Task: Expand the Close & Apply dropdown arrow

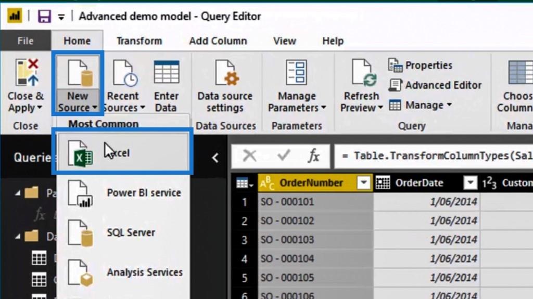Action: tap(40, 107)
